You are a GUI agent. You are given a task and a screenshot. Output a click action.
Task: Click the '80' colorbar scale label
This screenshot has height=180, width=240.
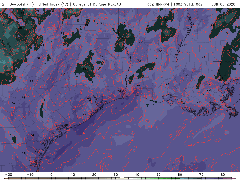pos(223,175)
